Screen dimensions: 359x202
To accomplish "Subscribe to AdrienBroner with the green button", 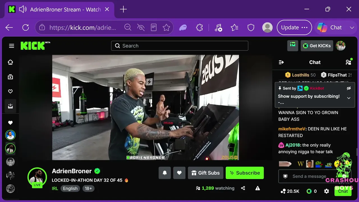I will (x=245, y=173).
